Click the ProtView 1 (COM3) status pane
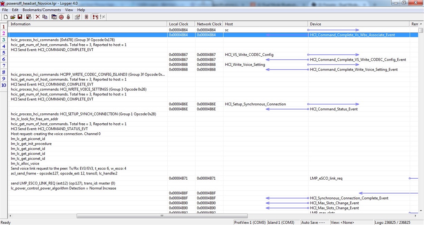Image resolution: width=424 pixels, height=225 pixels. [250, 222]
